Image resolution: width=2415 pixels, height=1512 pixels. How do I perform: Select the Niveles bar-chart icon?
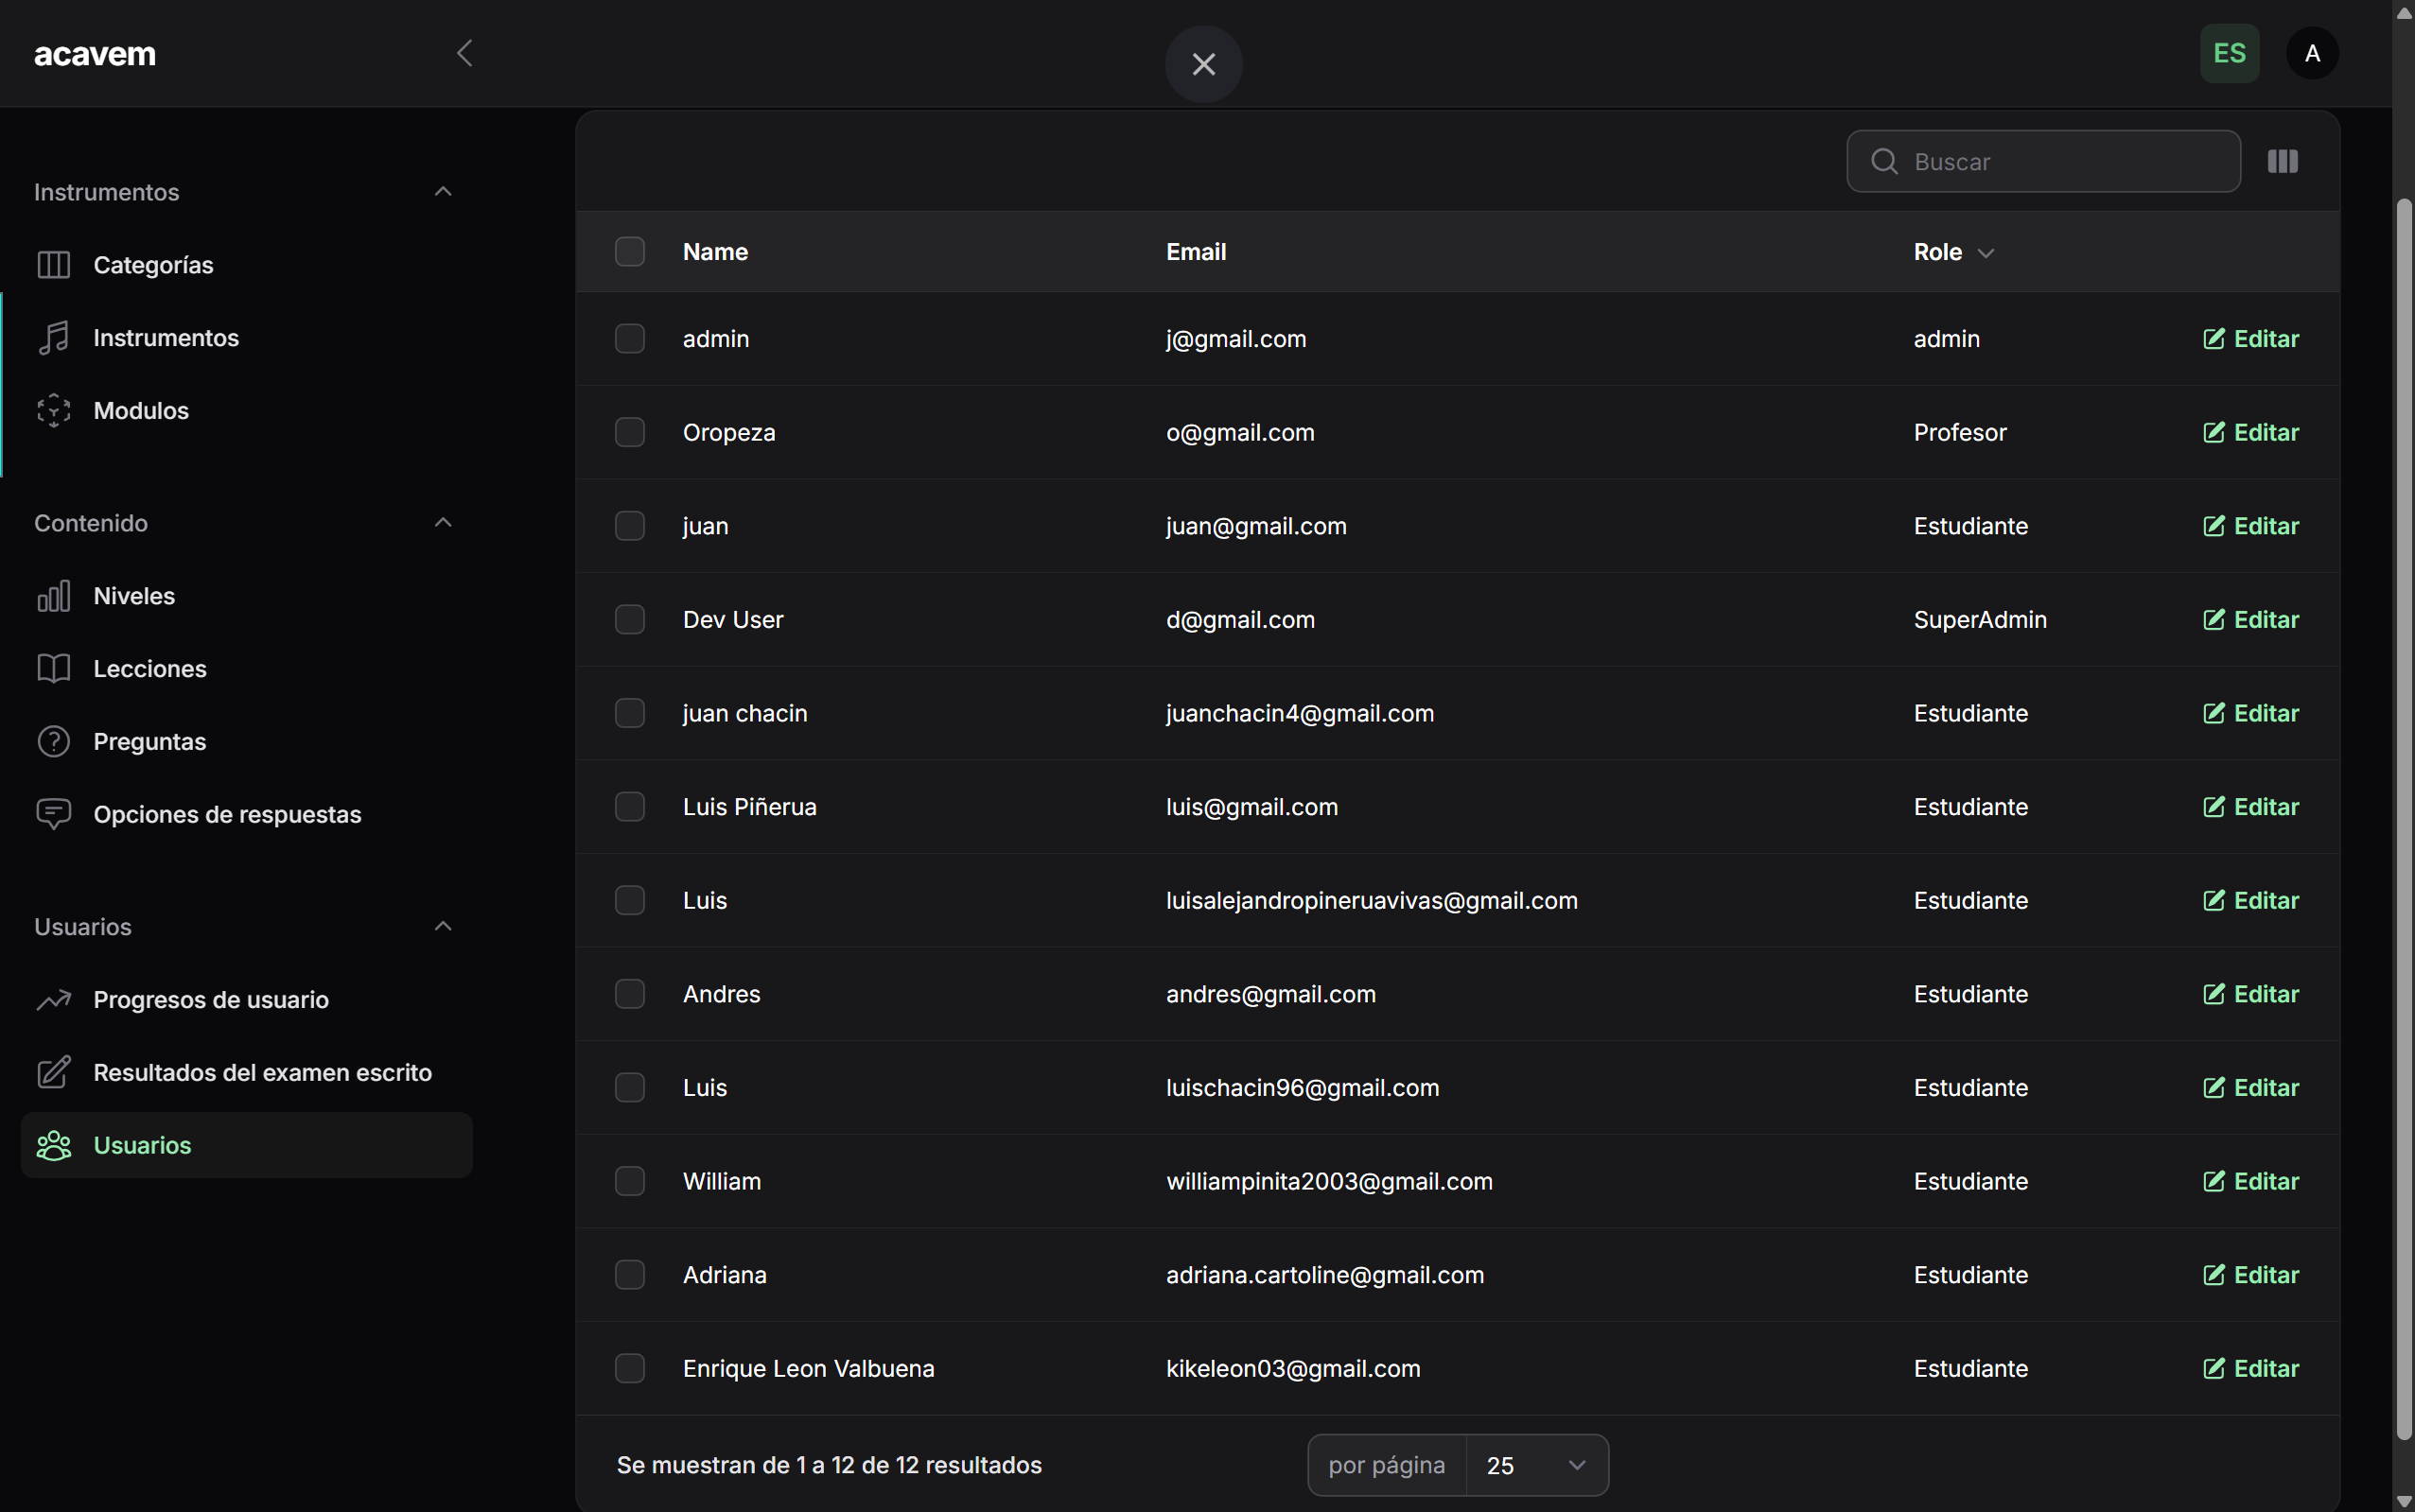[54, 595]
